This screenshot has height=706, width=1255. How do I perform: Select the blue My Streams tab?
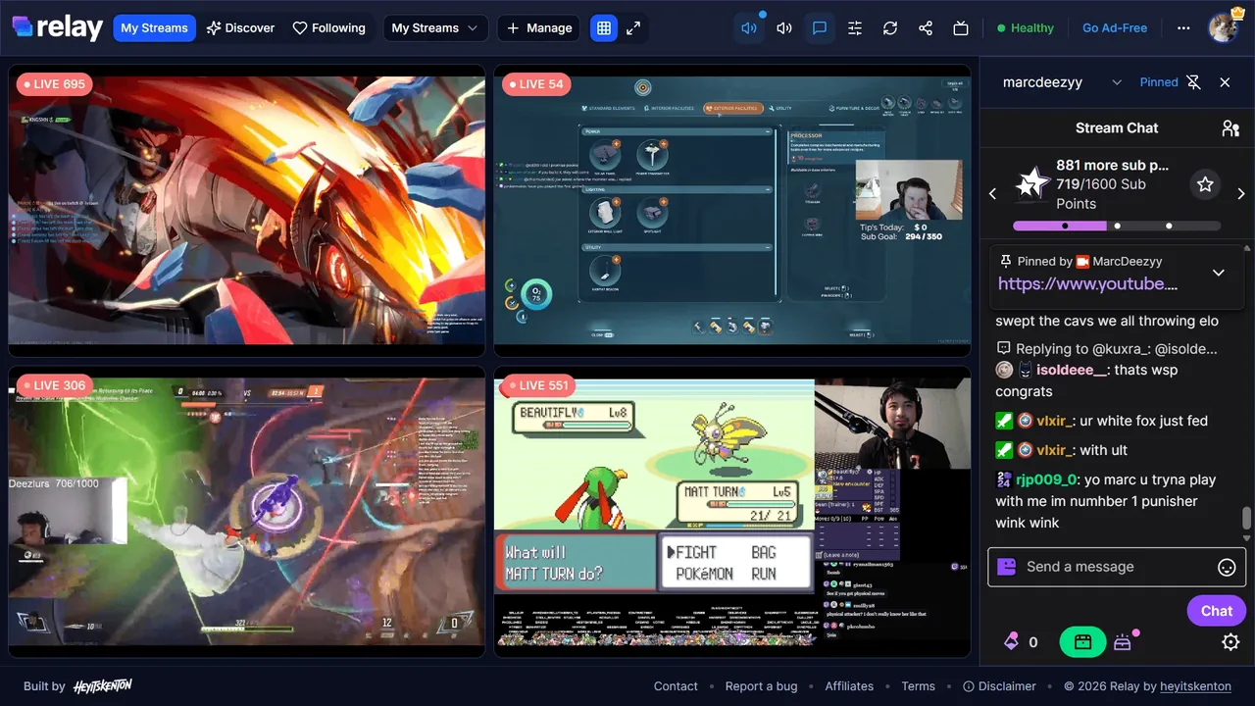pos(154,28)
